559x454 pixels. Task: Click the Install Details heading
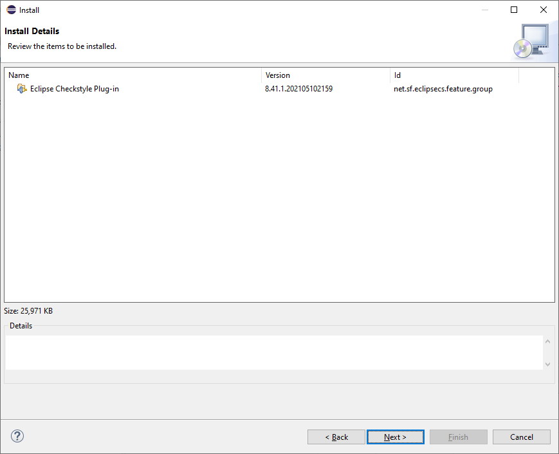click(x=32, y=31)
